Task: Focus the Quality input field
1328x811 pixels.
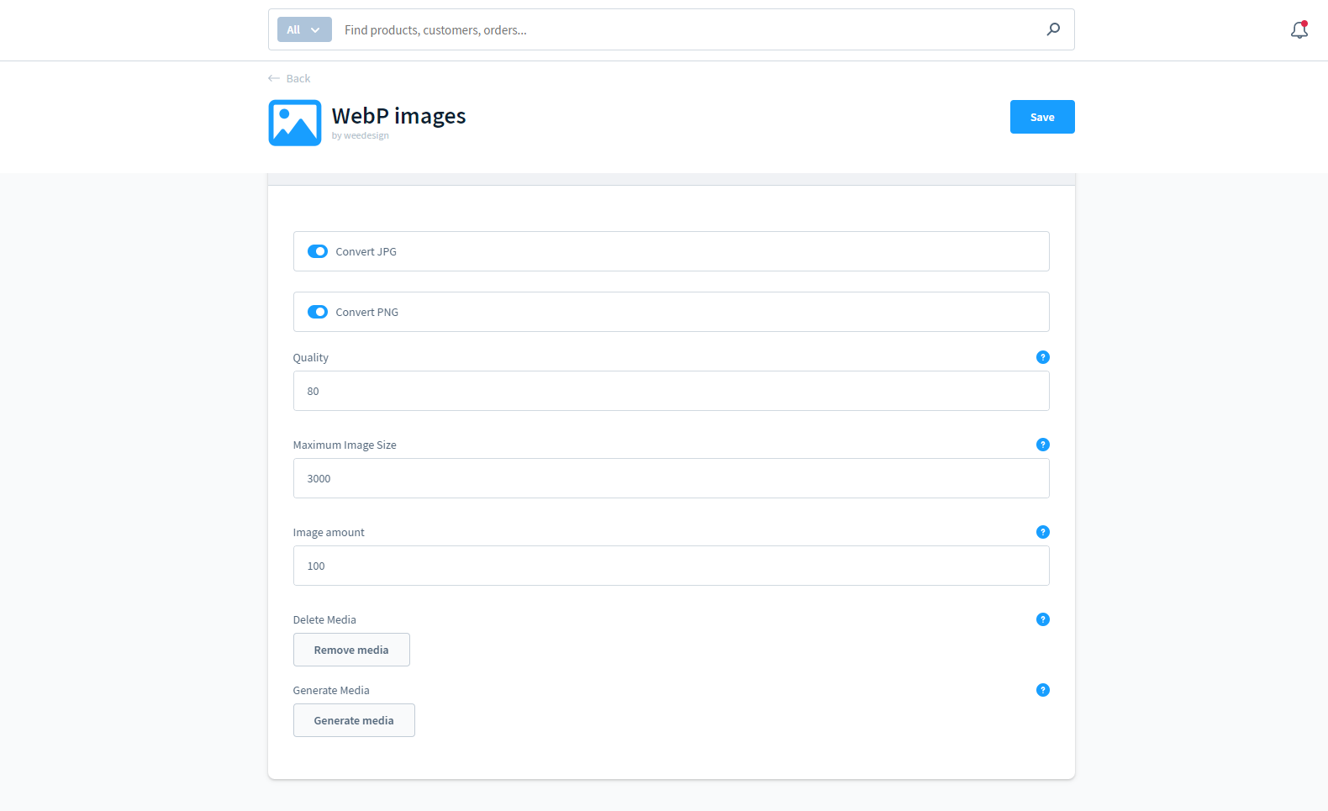Action: 672,391
